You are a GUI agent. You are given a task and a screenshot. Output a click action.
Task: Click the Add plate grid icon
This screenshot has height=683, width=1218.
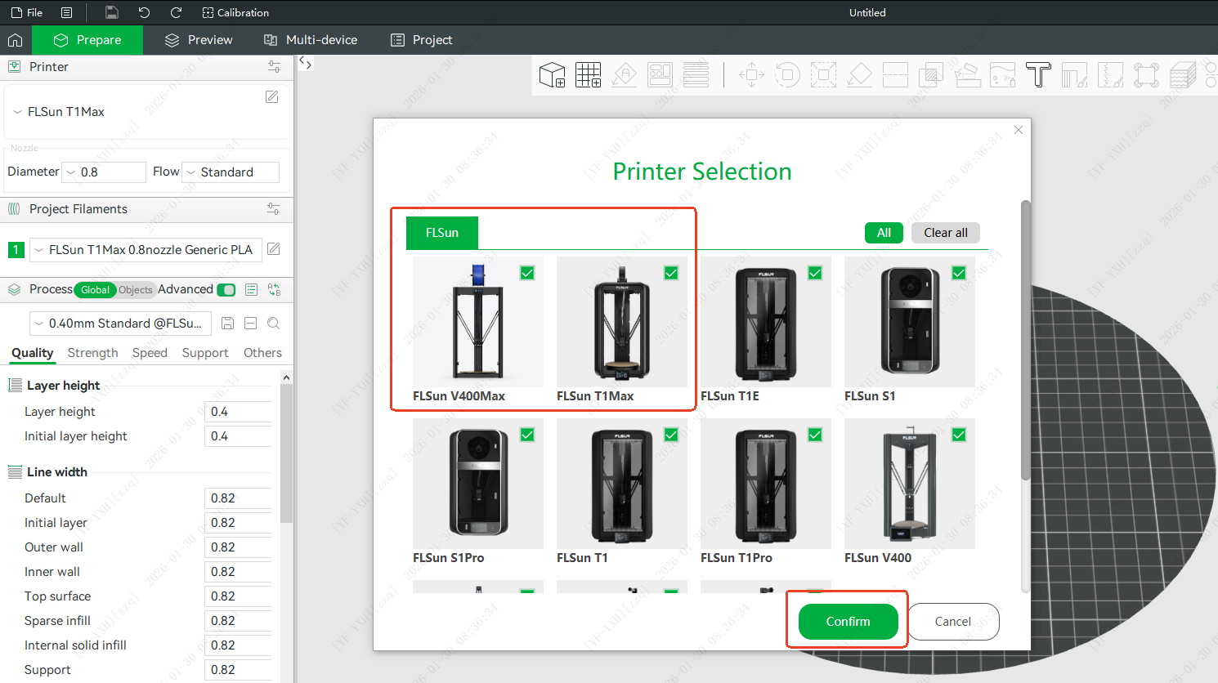click(x=588, y=75)
